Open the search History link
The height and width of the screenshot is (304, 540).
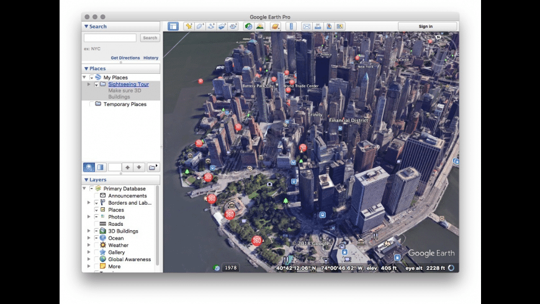(x=151, y=58)
